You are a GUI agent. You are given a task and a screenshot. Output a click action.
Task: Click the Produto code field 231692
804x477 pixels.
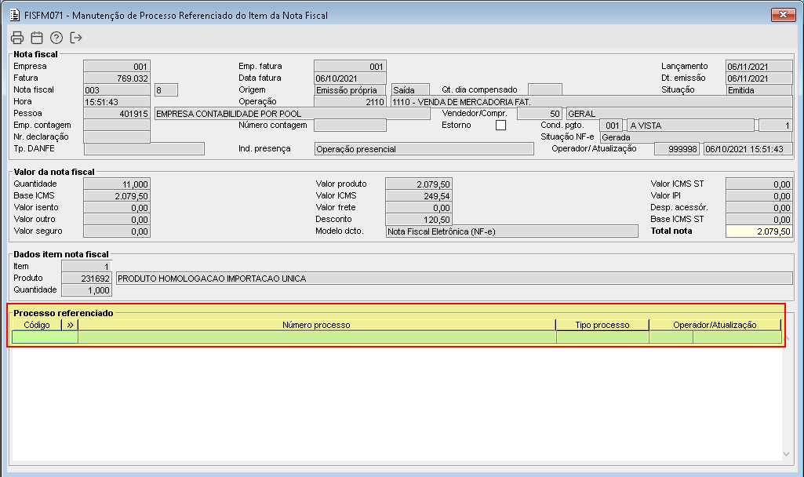(86, 278)
